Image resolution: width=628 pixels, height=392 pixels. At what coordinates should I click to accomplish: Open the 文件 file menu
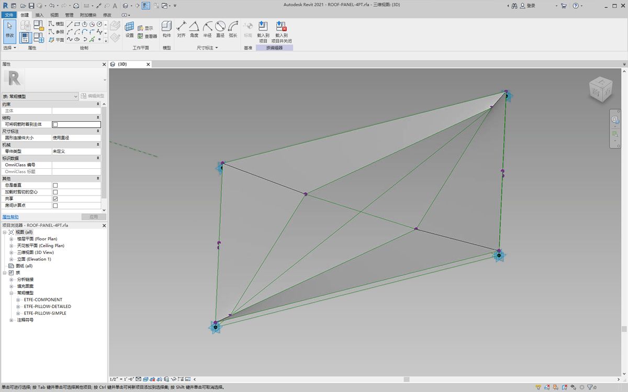point(9,15)
